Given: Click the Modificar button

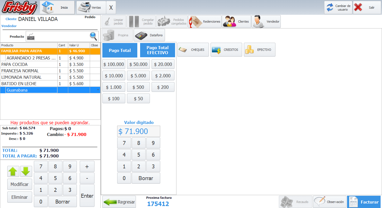Looking at the screenshot, I should pyautogui.click(x=20, y=184).
